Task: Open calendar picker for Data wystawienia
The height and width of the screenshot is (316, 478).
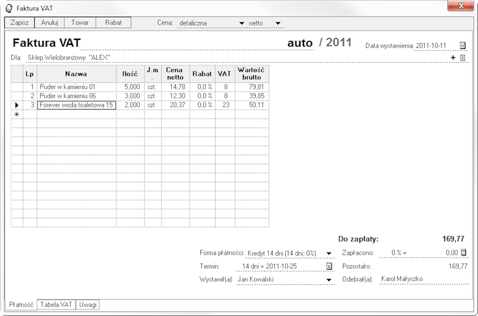Action: pyautogui.click(x=462, y=45)
